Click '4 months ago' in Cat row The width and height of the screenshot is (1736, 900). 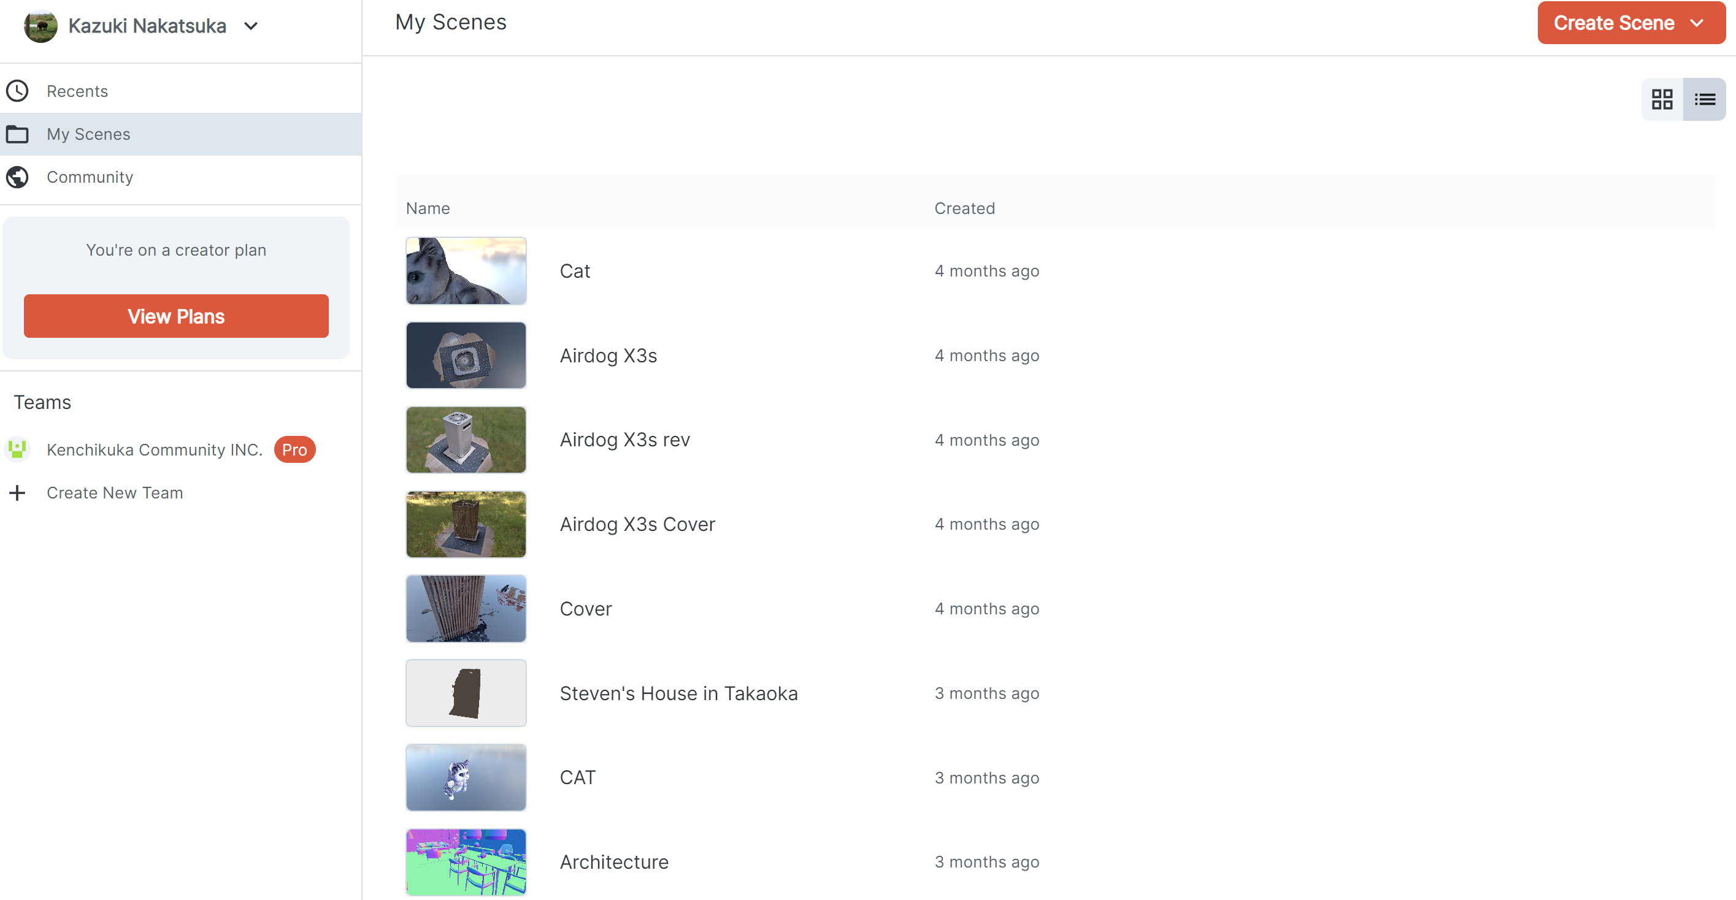pos(986,271)
